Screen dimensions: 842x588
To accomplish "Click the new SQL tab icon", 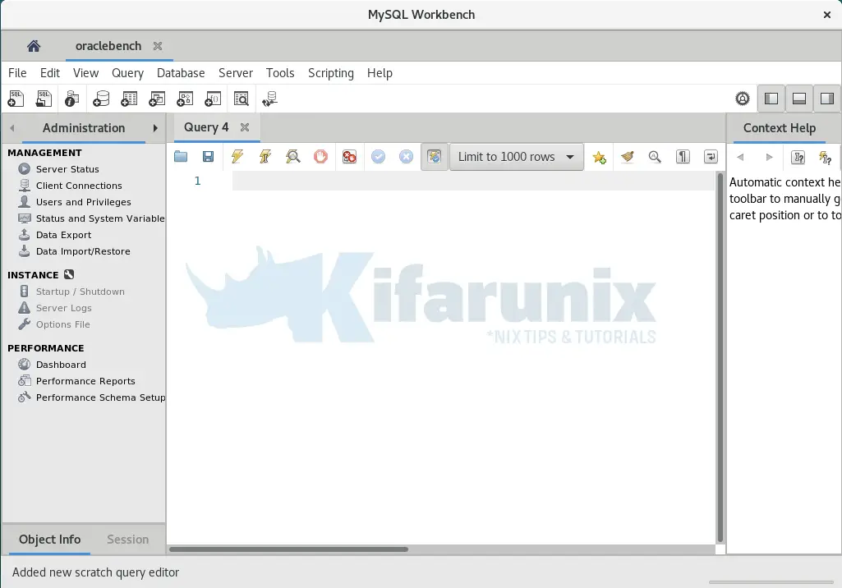I will click(x=16, y=99).
